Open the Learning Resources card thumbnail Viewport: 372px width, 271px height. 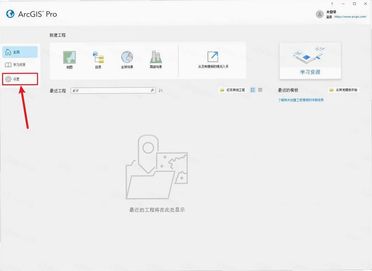click(x=310, y=61)
